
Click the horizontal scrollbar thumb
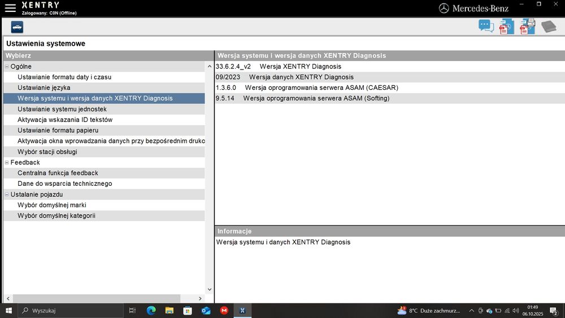[97, 299]
